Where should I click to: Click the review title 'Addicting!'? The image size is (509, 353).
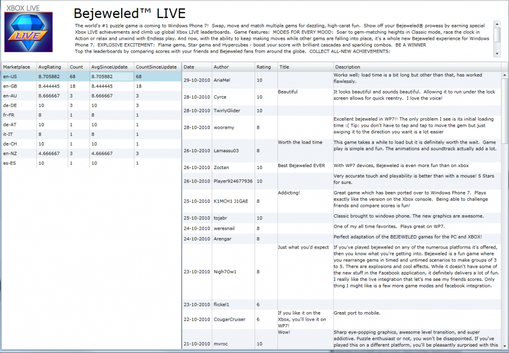(289, 193)
